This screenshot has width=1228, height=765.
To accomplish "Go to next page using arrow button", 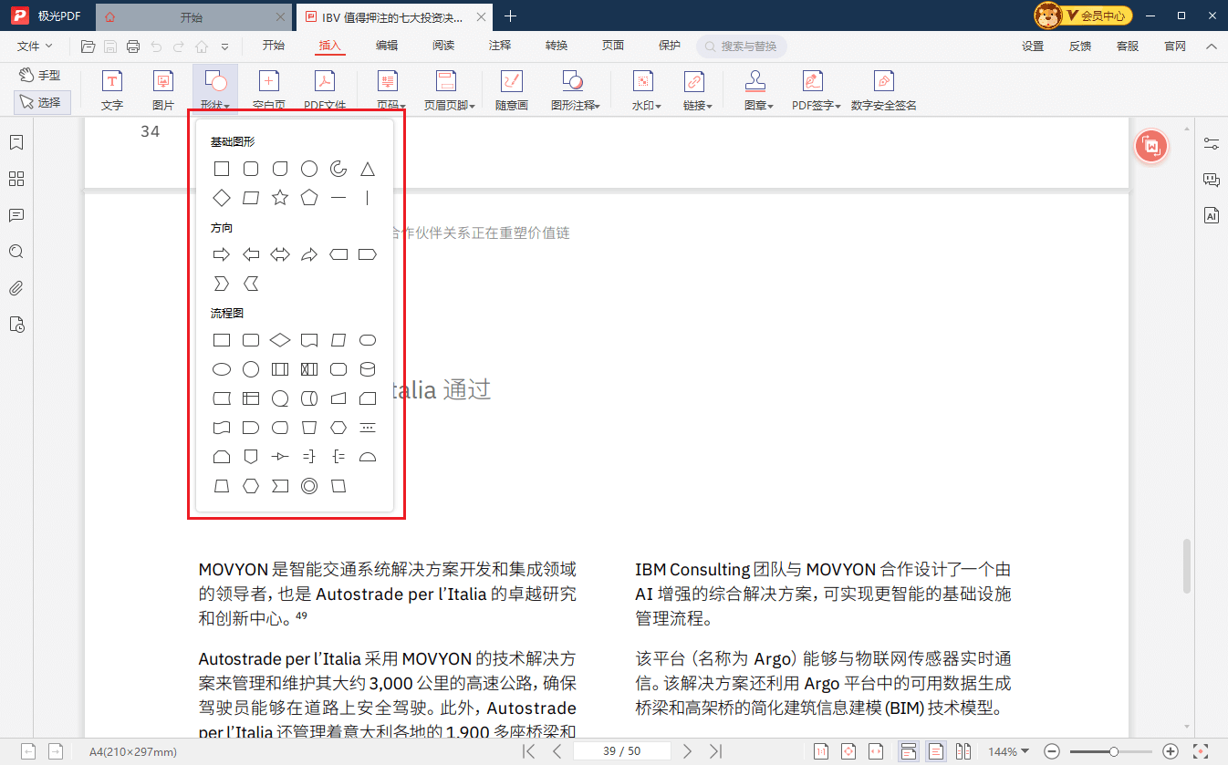I will [x=688, y=751].
